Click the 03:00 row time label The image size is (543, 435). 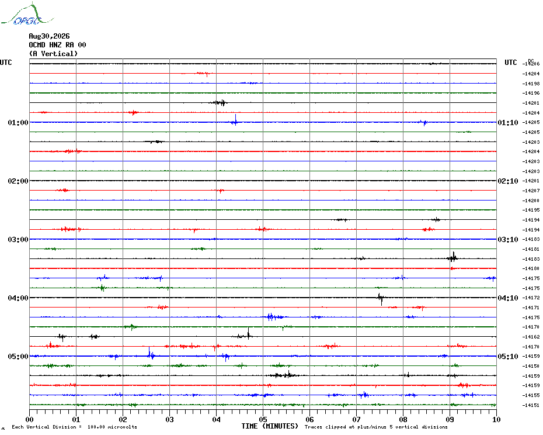[x=18, y=239]
